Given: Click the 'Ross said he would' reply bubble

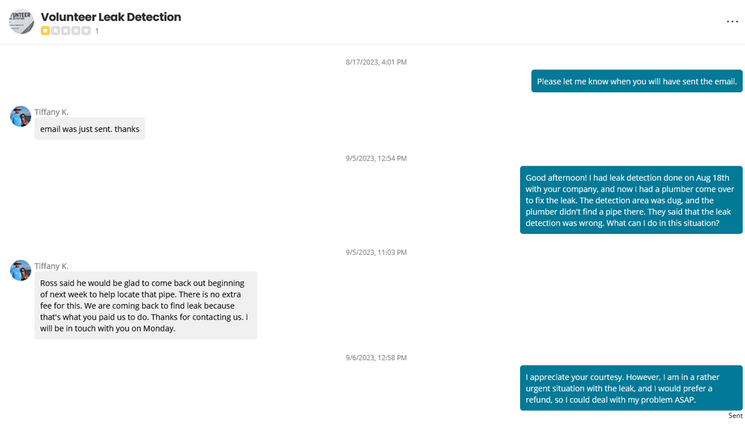Looking at the screenshot, I should point(145,306).
